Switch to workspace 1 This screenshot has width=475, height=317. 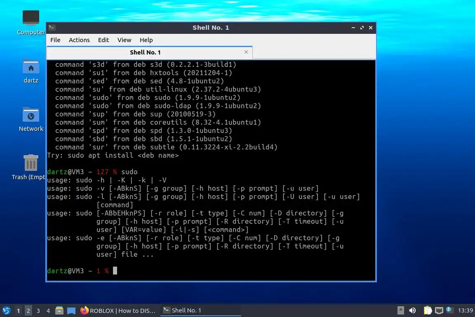[18, 311]
